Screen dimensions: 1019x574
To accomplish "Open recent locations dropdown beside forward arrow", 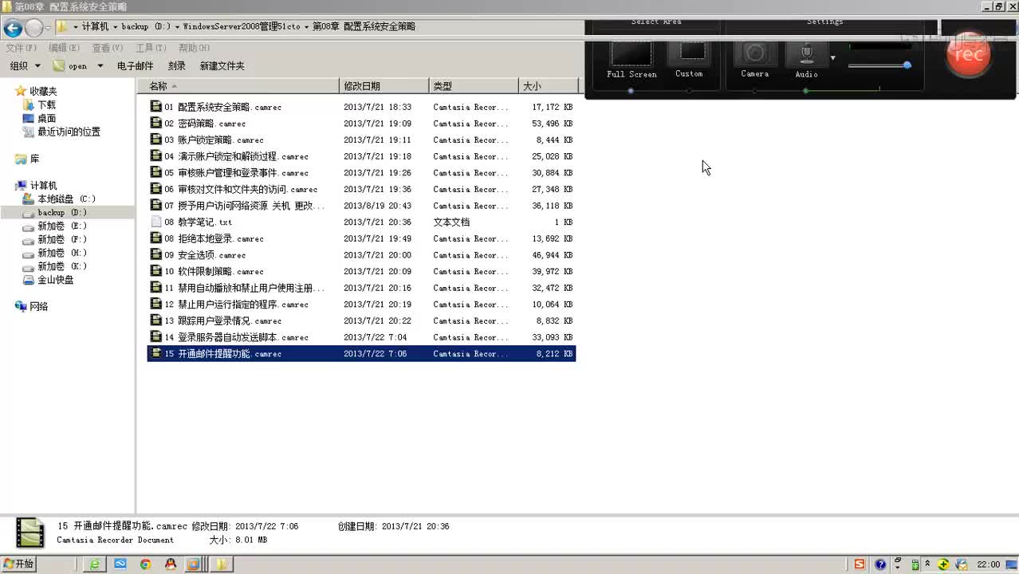I will coord(48,29).
